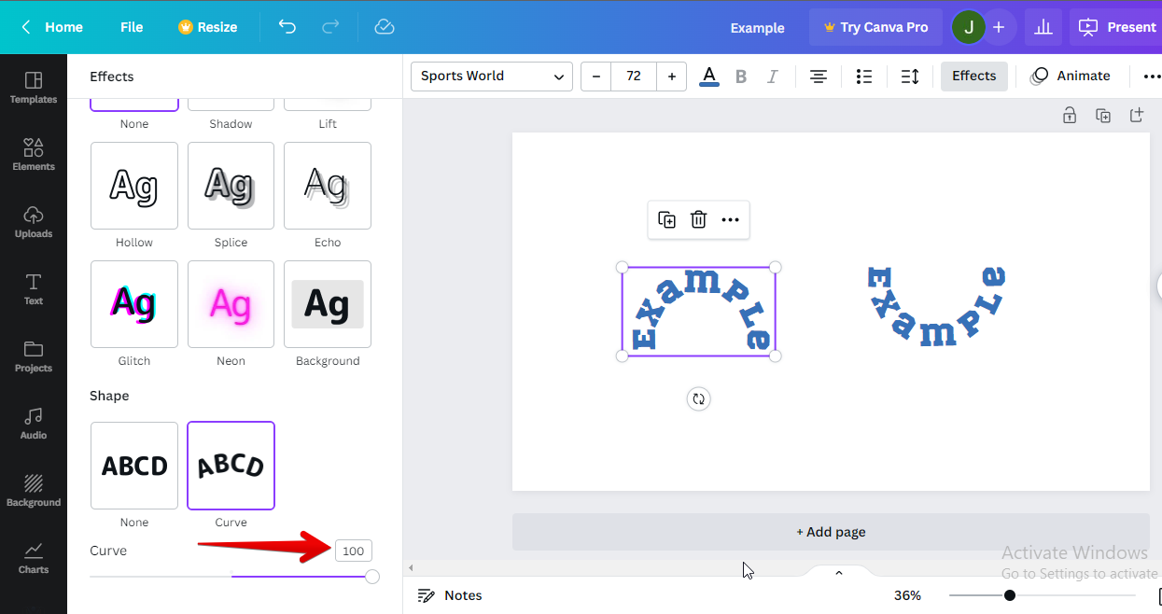This screenshot has height=614, width=1162.
Task: Click the undo arrow icon
Action: pyautogui.click(x=287, y=27)
